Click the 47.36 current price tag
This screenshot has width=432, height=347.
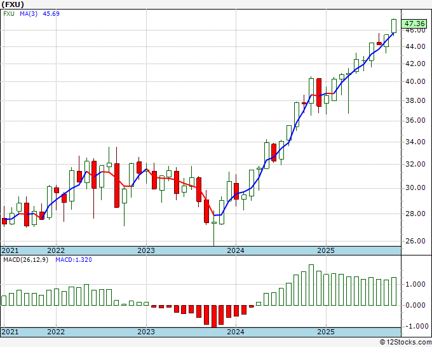(x=414, y=24)
